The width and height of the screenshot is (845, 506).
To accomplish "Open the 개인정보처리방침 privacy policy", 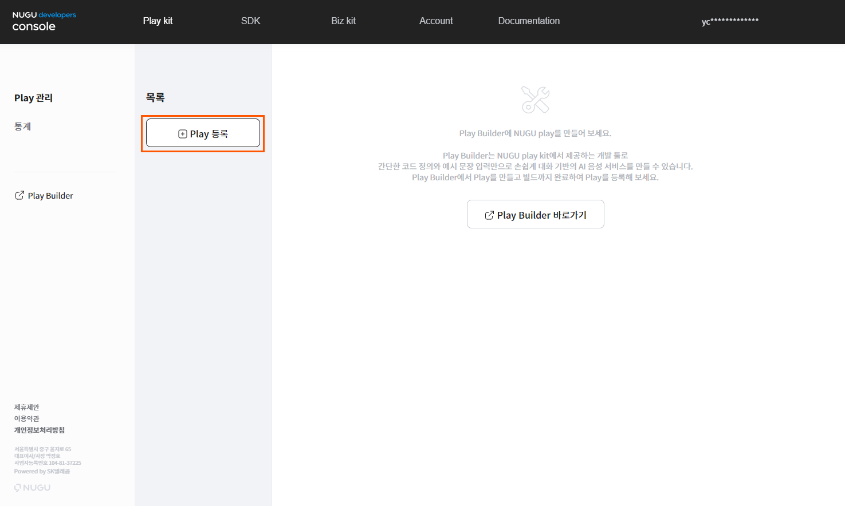I will coord(40,430).
